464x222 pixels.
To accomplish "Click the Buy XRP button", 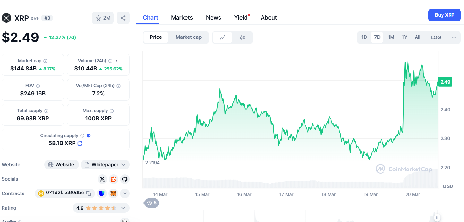I will [x=444, y=15].
